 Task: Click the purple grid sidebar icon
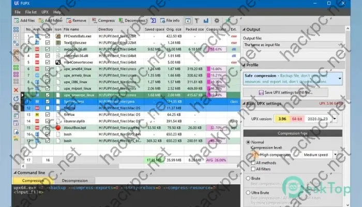16,75
